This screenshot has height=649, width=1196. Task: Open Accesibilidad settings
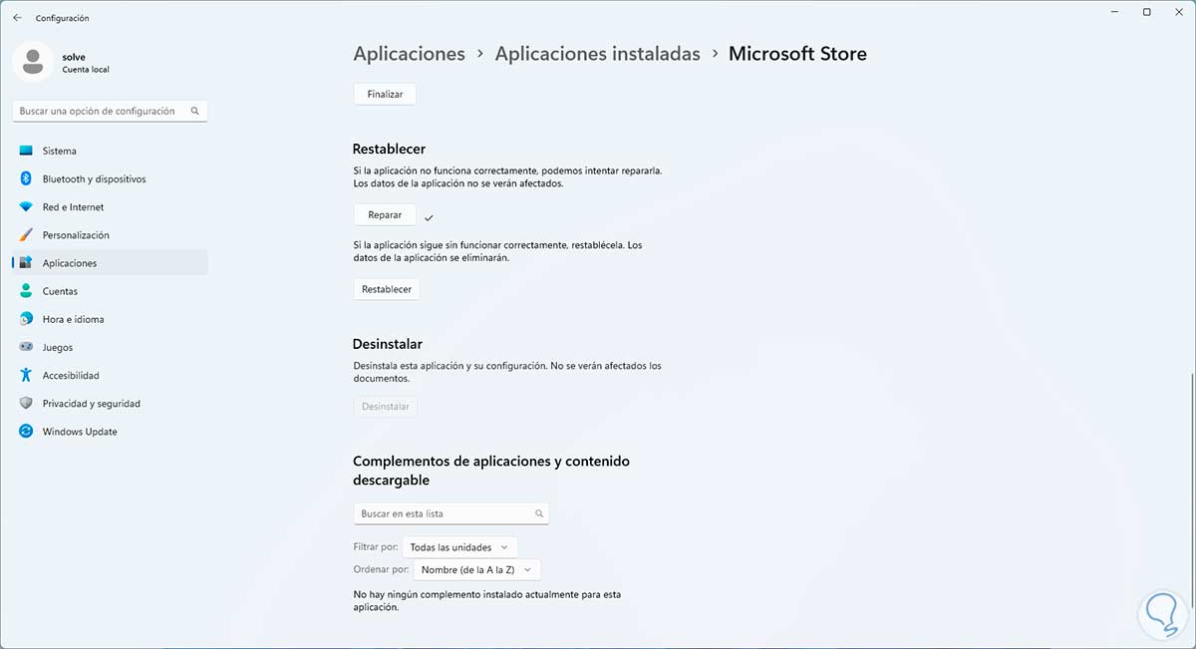(x=111, y=375)
